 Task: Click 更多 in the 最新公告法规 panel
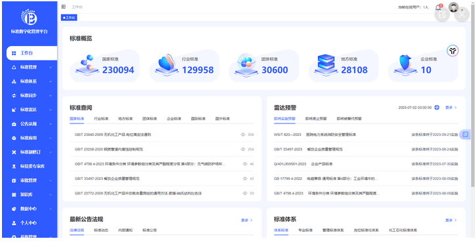(x=247, y=220)
